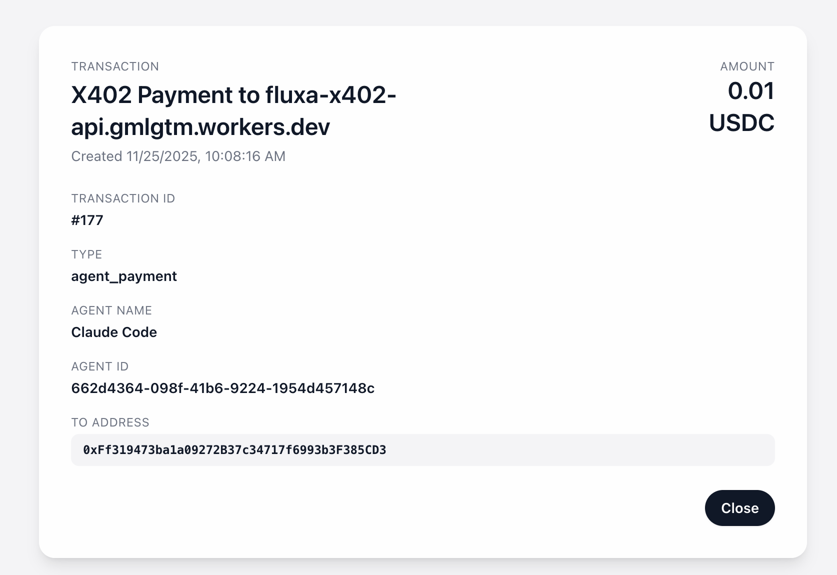The height and width of the screenshot is (575, 837).
Task: Click the 0xFf31 recipient address field
Action: [x=234, y=450]
